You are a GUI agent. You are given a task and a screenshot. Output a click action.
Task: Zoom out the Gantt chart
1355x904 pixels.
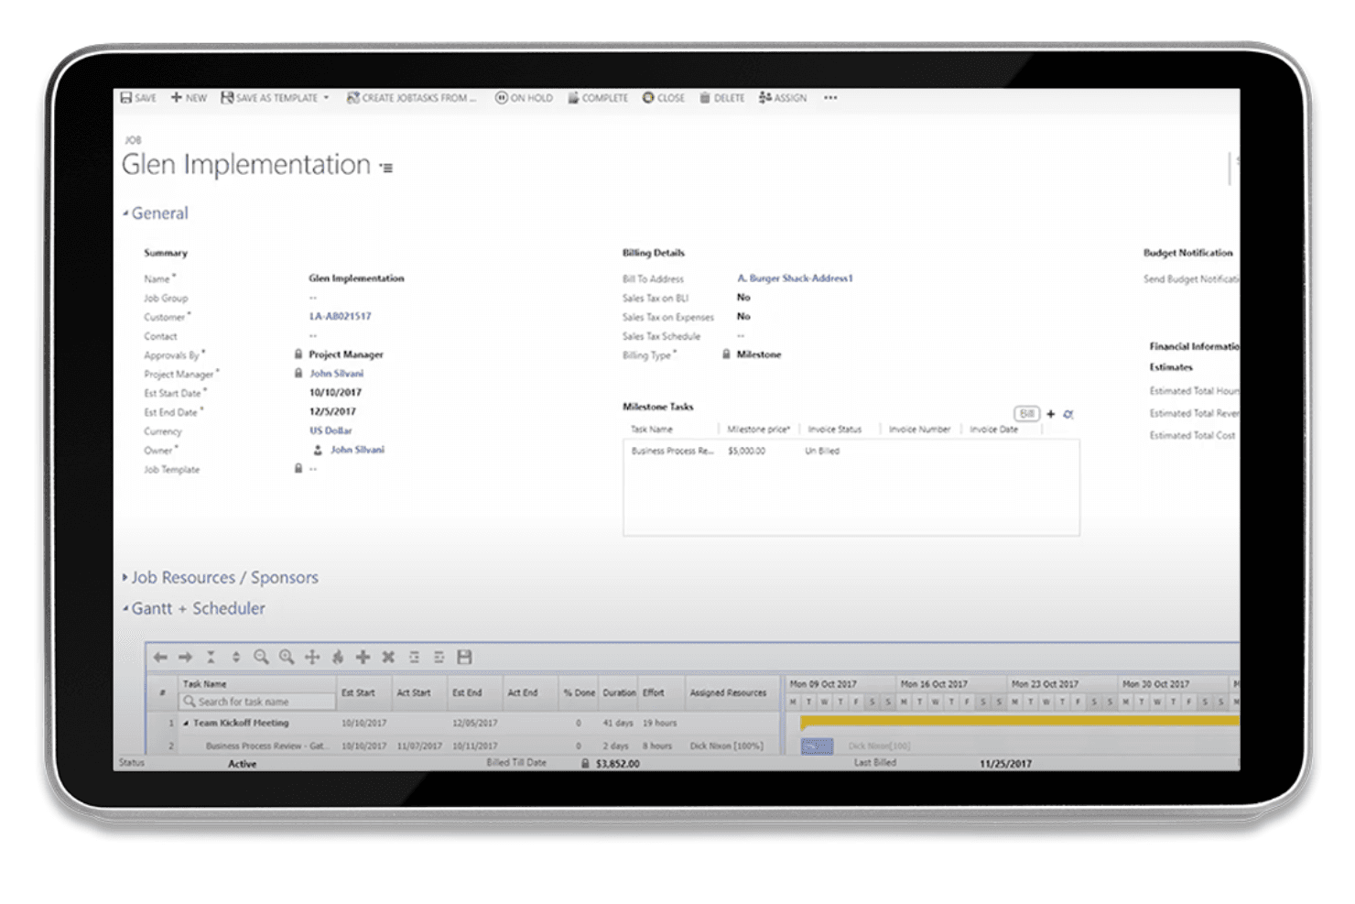pos(261,657)
